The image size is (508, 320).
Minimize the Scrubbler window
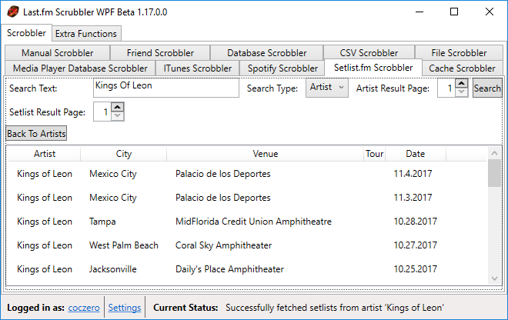pyautogui.click(x=419, y=12)
